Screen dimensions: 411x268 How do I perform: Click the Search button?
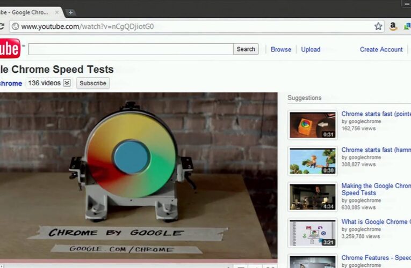click(246, 49)
